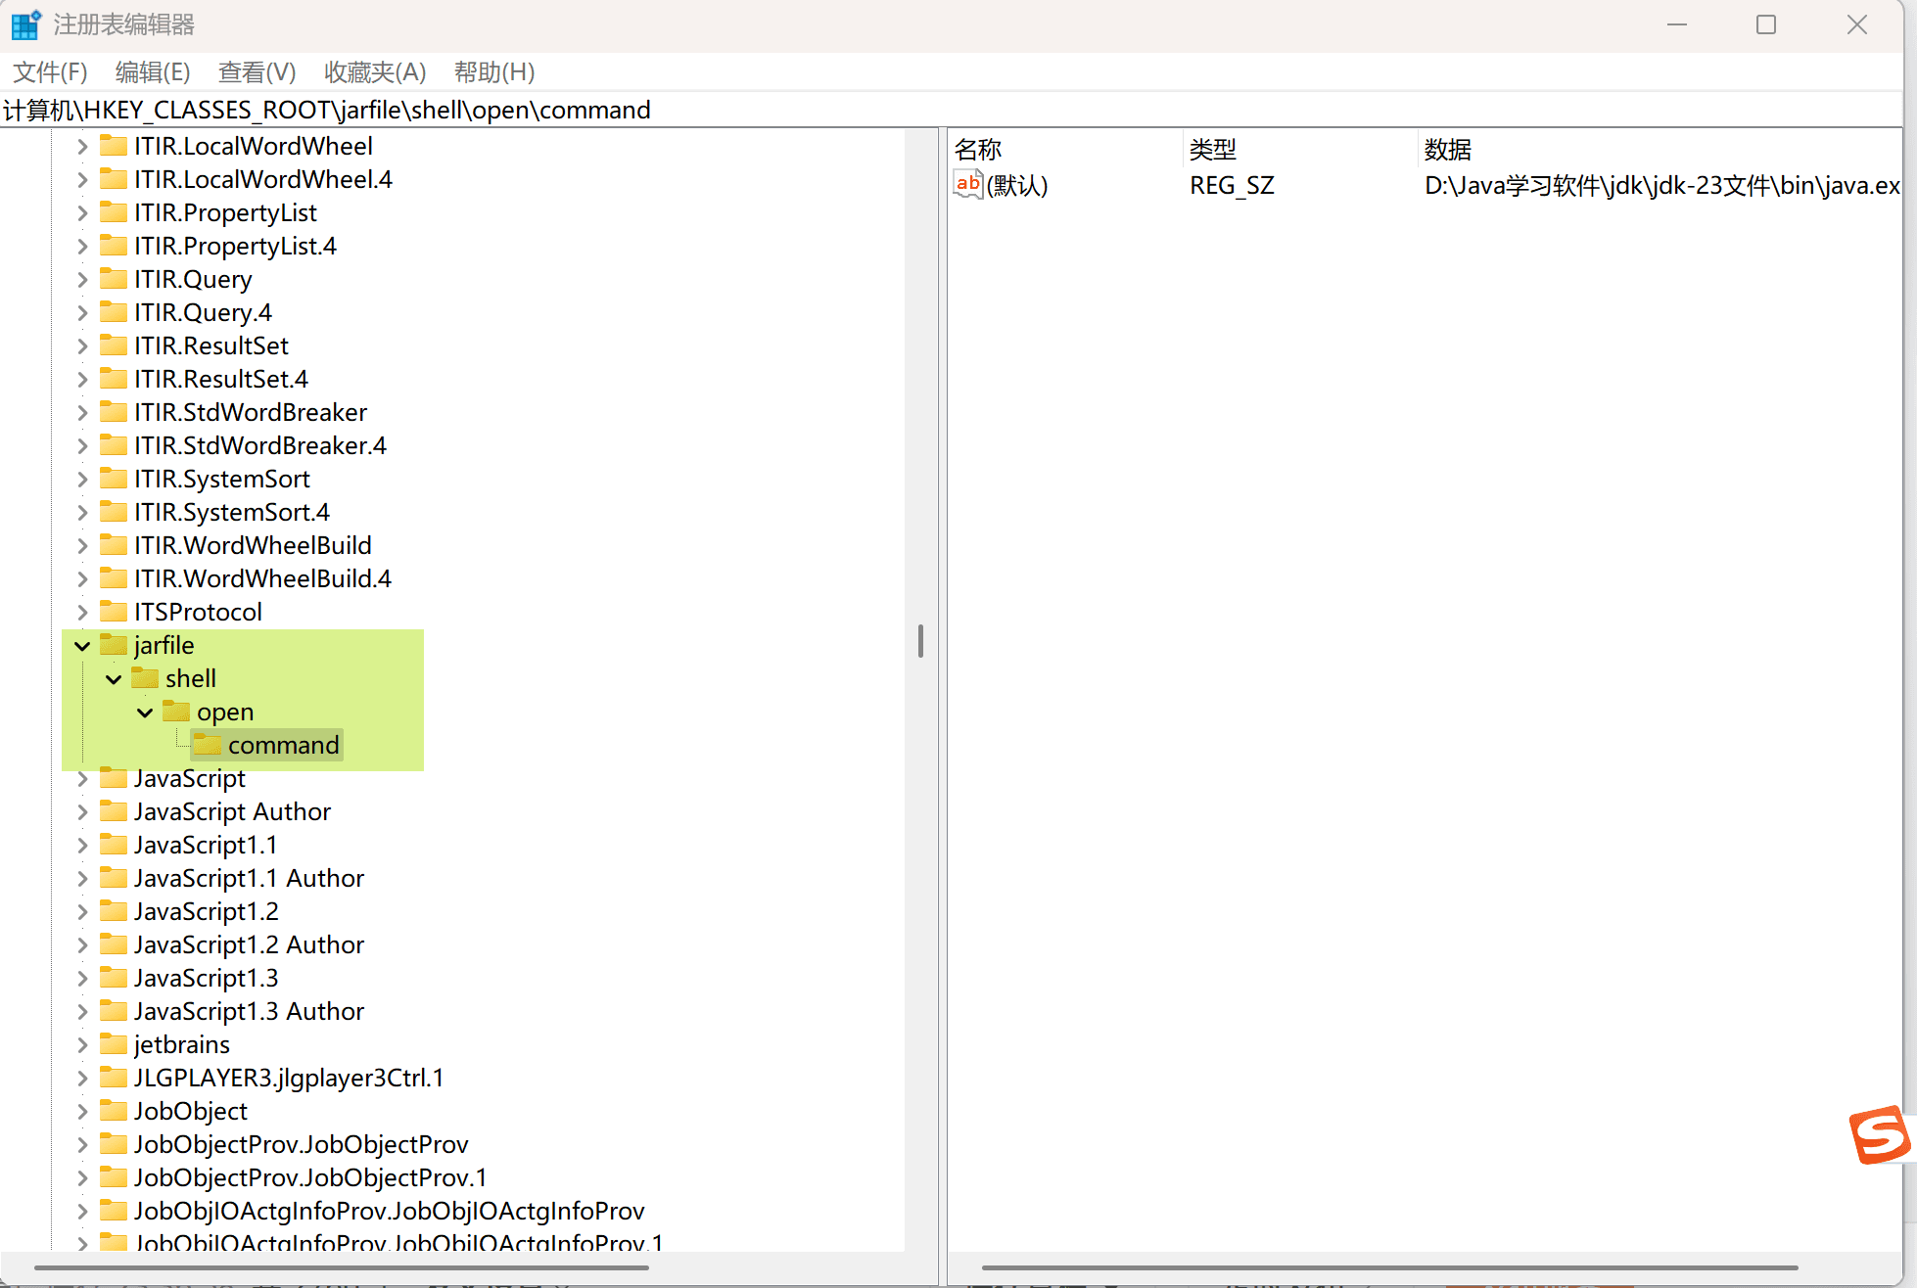Collapse the jarfile tree node

(x=82, y=646)
